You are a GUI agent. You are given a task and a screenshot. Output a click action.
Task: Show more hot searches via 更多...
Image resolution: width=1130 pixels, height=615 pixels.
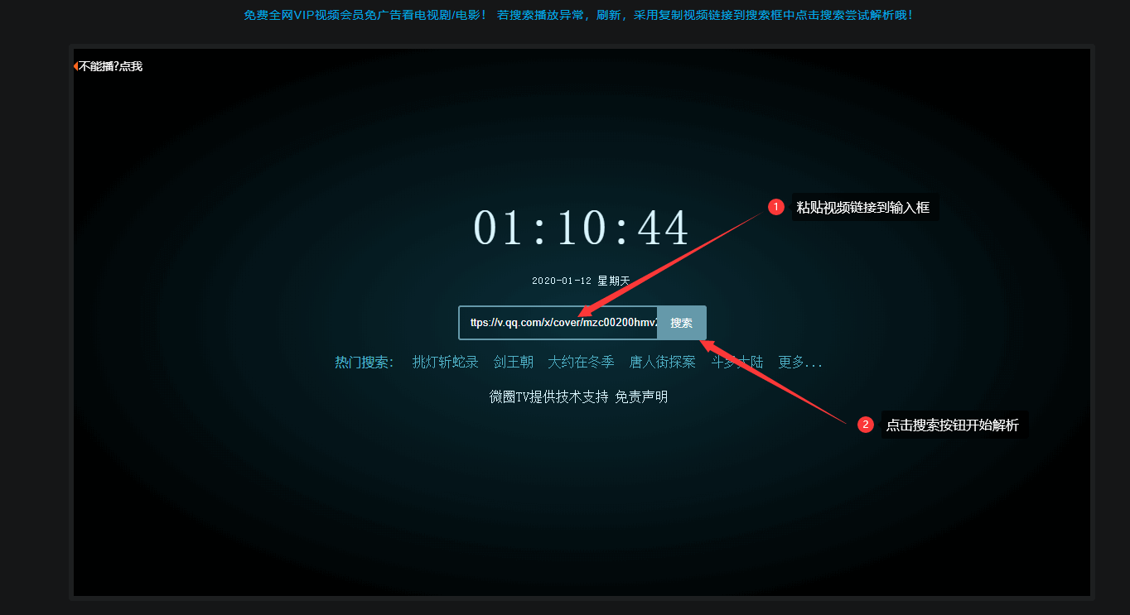pos(800,363)
